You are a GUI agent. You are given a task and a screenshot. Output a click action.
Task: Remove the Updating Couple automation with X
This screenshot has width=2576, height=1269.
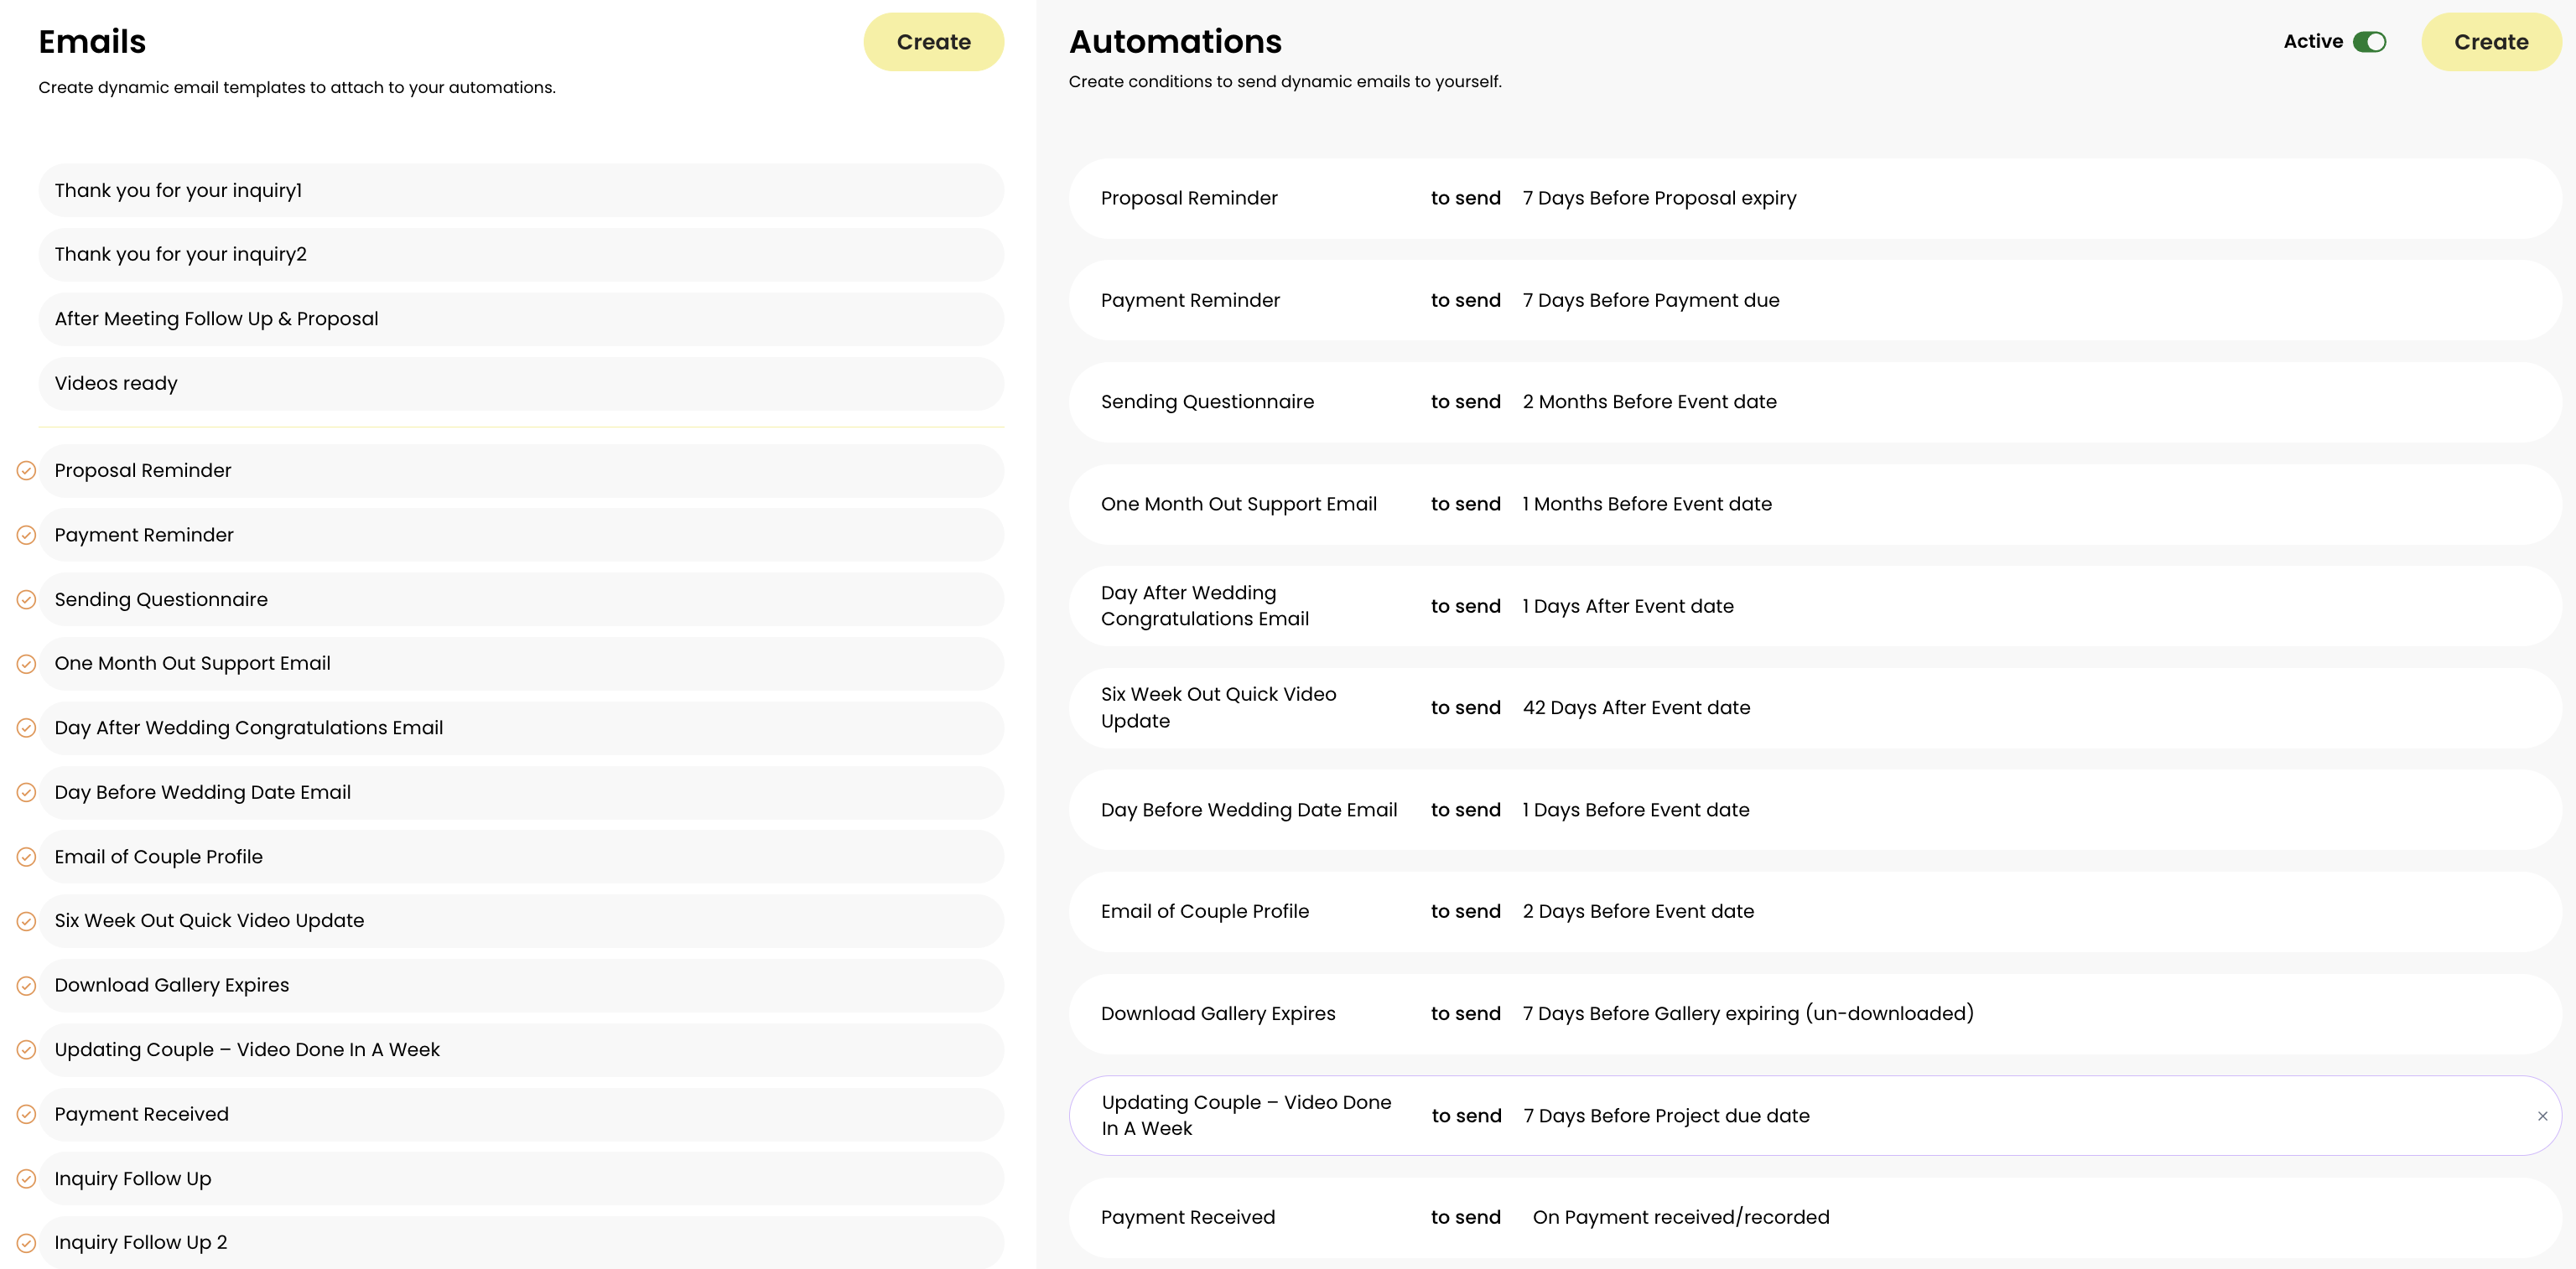pos(2542,1116)
